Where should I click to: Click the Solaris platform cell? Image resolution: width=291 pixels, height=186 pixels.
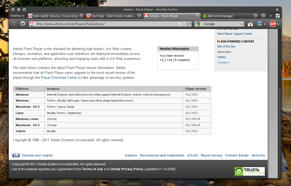pos(29,131)
